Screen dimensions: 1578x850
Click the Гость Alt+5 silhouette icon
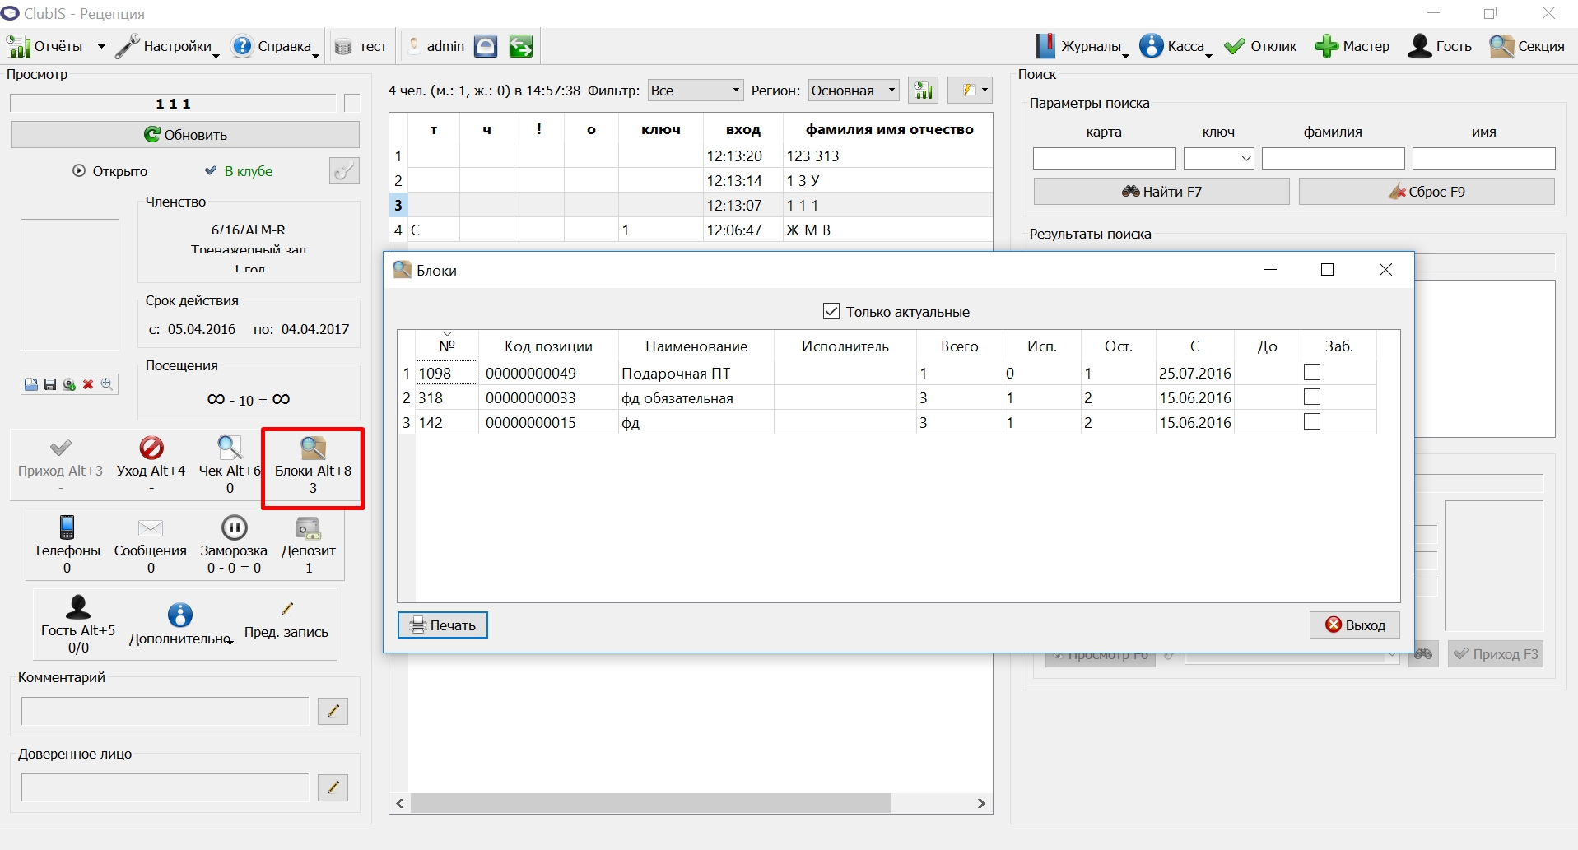click(x=78, y=607)
